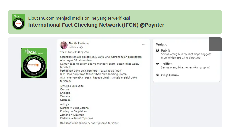Click the plus icon in dark corner box
Viewport: 227px width, 127px height.
tap(216, 44)
